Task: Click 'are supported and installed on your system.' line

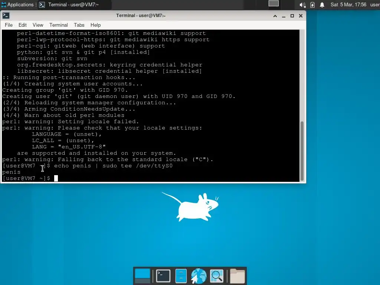Action: [x=96, y=153]
